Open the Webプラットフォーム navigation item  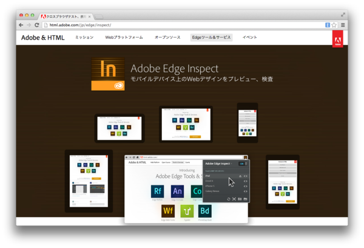(x=124, y=38)
